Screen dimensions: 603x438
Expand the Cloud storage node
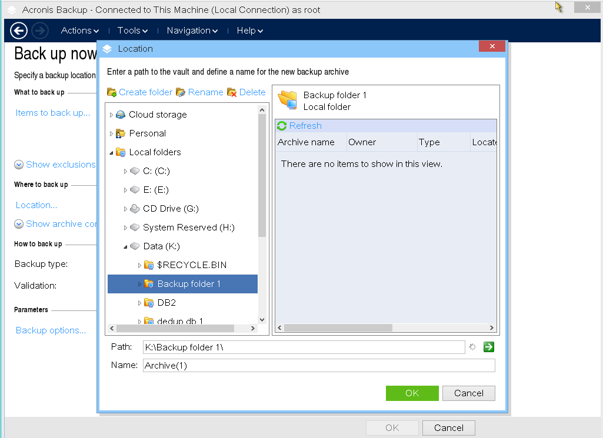coord(111,115)
